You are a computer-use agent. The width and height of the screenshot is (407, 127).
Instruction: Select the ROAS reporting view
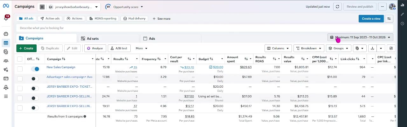coord(103,18)
